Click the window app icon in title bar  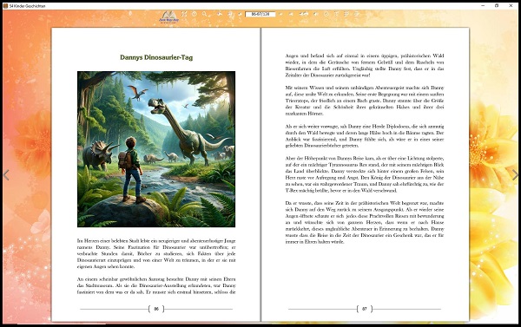[x=5, y=6]
